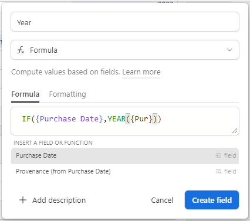Viewport: 250px width, 221px height.
Task: Click the Add description label
Action: pos(59,200)
